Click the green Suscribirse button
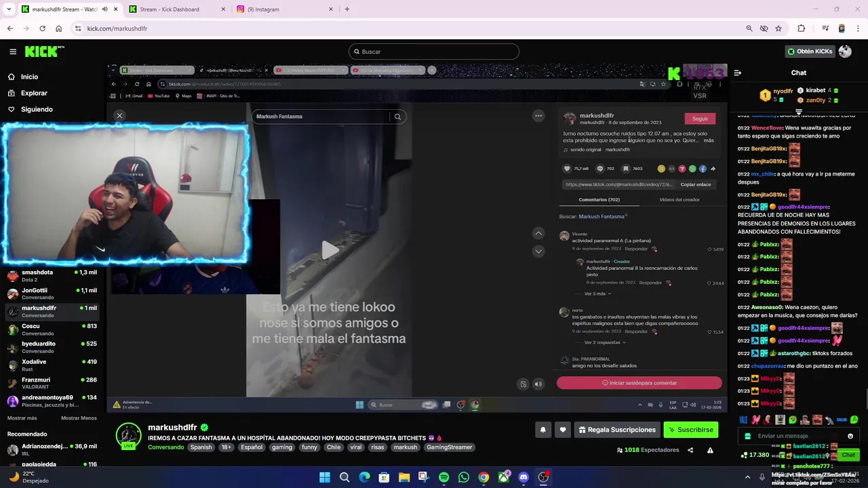The width and height of the screenshot is (868, 488). point(690,430)
